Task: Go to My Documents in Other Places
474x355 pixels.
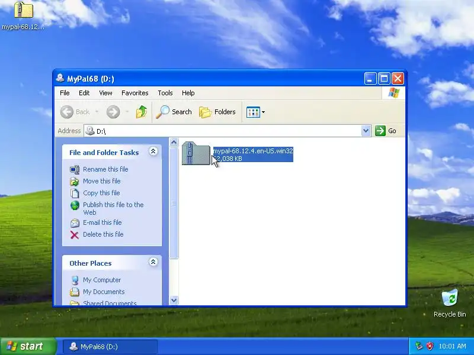Action: click(104, 292)
